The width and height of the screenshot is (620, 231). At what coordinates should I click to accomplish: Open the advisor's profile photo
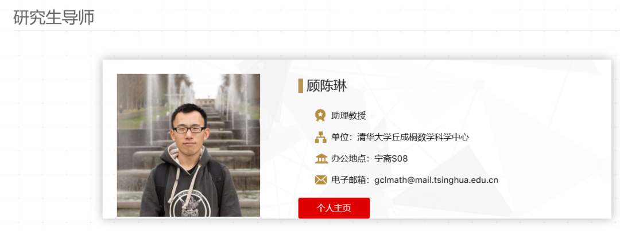click(188, 145)
